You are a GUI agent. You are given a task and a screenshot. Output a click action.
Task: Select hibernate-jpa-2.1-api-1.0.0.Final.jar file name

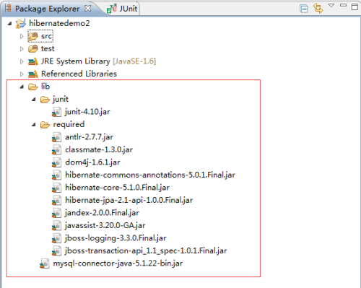[x=129, y=200]
